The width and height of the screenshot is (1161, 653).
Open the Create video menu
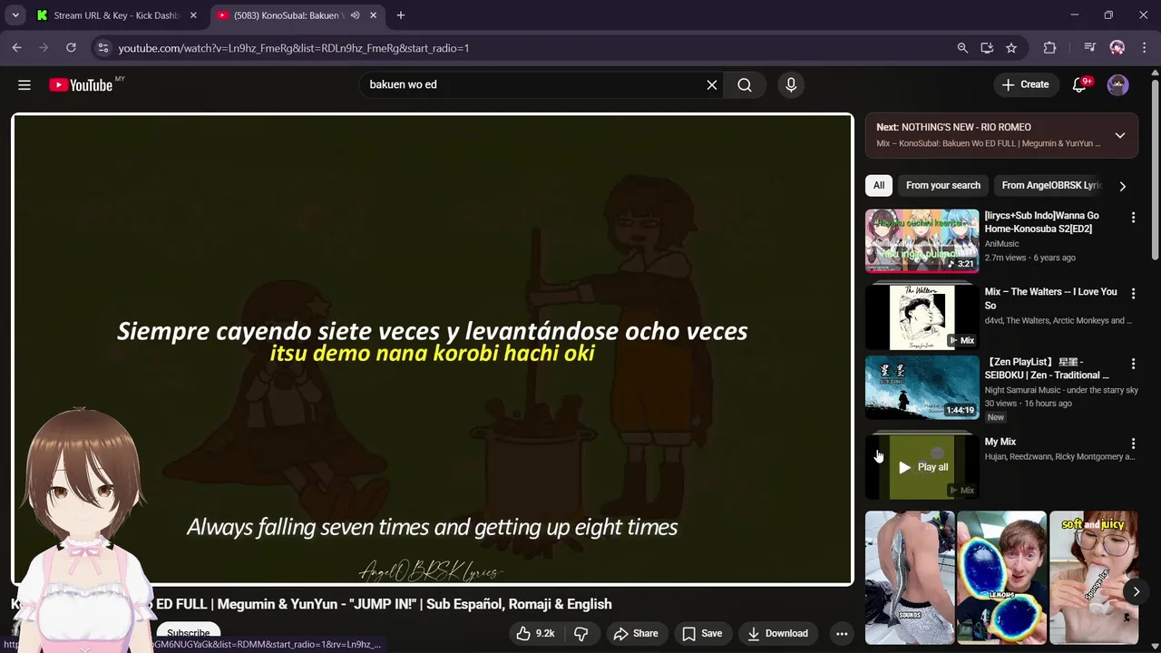click(x=1026, y=84)
